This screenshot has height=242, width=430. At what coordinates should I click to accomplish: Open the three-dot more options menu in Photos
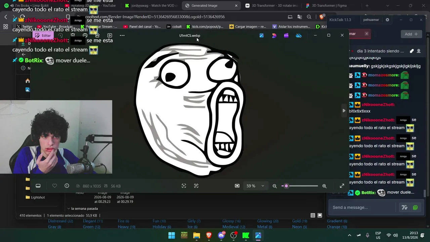click(x=122, y=35)
